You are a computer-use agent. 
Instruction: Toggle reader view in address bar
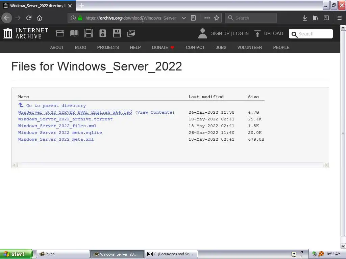pyautogui.click(x=193, y=18)
